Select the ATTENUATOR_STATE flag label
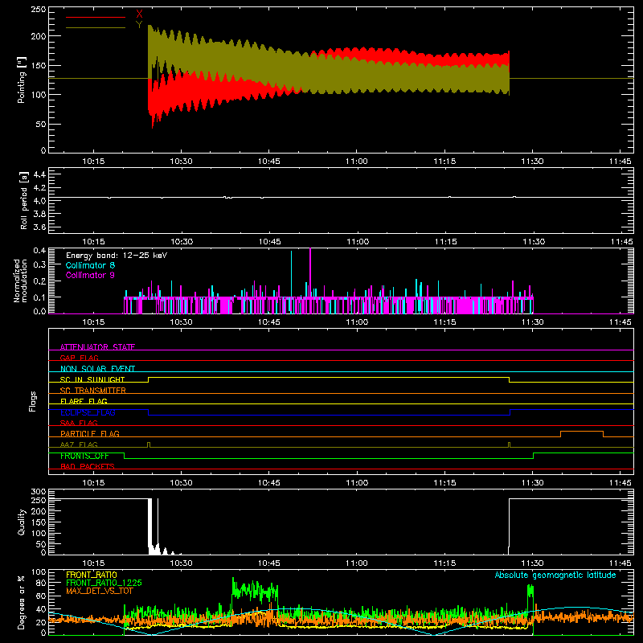This screenshot has width=643, height=643. (x=97, y=347)
